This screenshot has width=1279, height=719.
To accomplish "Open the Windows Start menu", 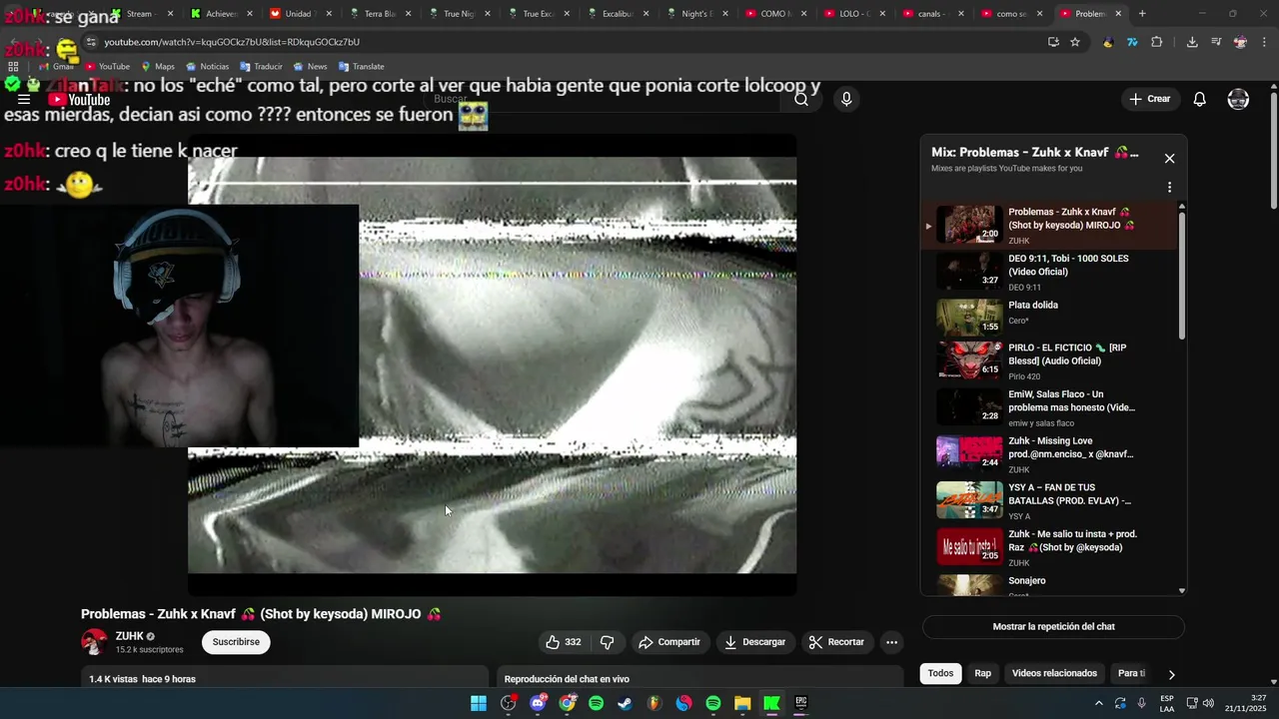I will click(479, 703).
